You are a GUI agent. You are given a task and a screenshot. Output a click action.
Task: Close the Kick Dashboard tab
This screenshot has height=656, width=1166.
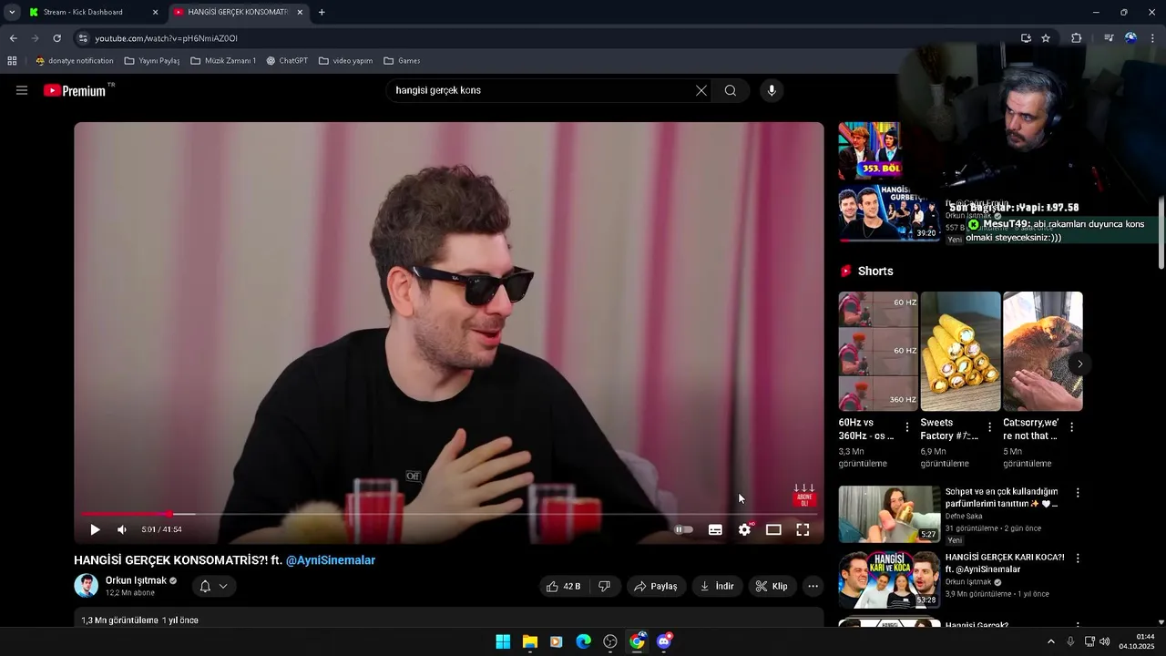pos(155,12)
